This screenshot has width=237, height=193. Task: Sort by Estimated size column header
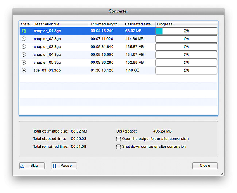pos(140,24)
